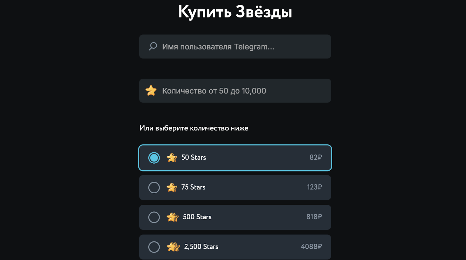Click the "2,500 Stars" option label
The width and height of the screenshot is (466, 260).
[x=201, y=247]
